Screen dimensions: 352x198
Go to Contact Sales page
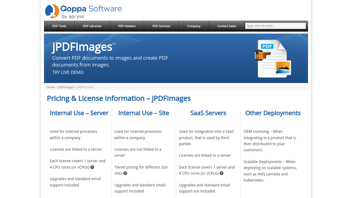tap(227, 26)
